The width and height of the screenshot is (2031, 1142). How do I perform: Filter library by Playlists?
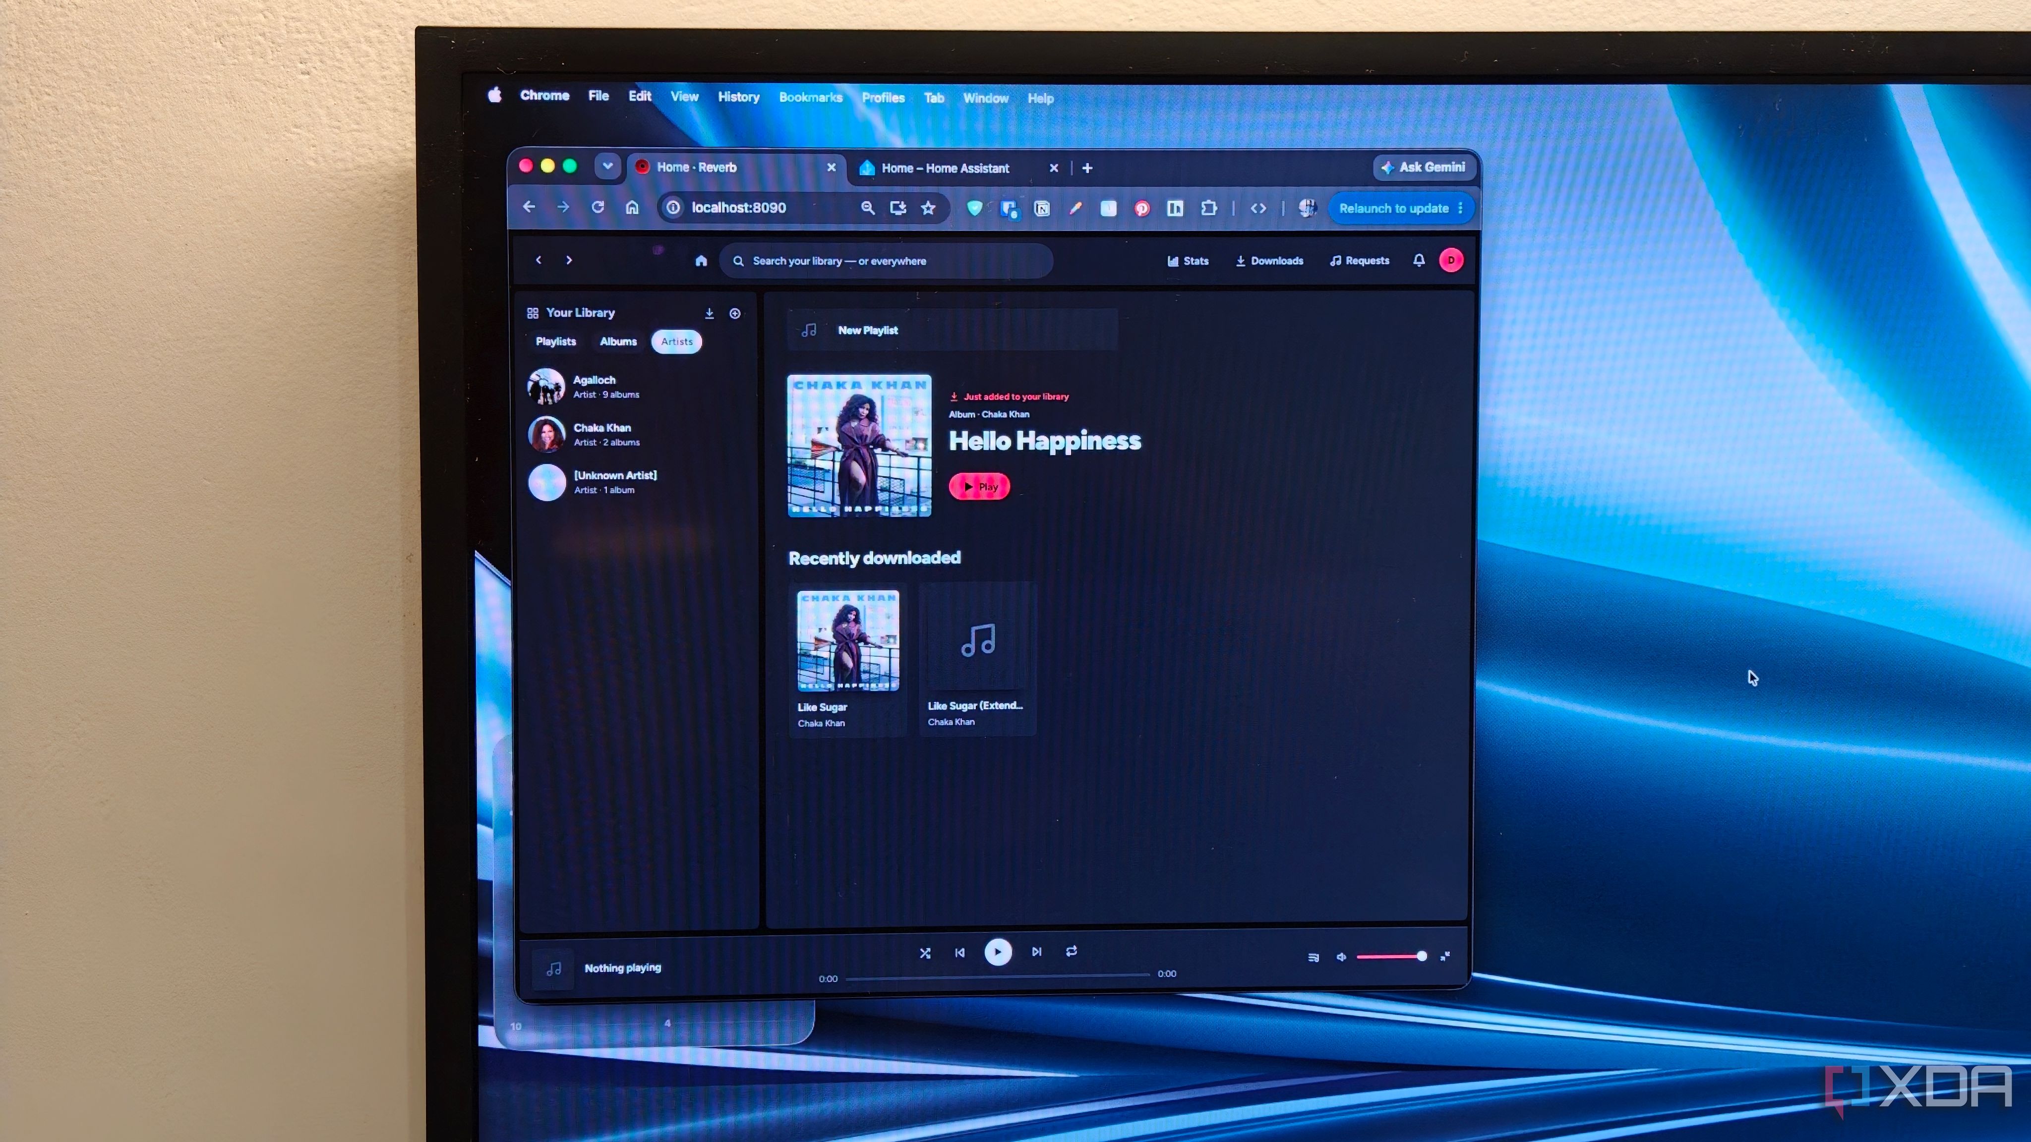[556, 341]
